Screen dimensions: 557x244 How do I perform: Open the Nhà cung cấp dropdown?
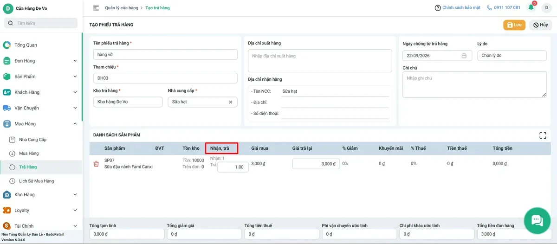[x=202, y=102]
